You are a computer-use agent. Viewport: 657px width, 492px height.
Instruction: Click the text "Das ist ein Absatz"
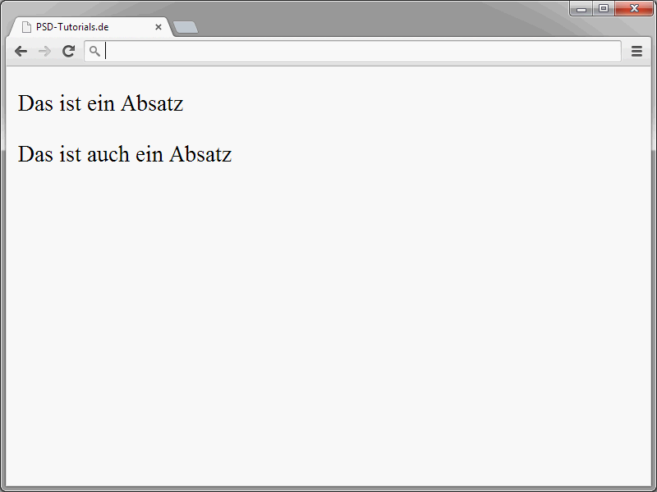click(100, 103)
